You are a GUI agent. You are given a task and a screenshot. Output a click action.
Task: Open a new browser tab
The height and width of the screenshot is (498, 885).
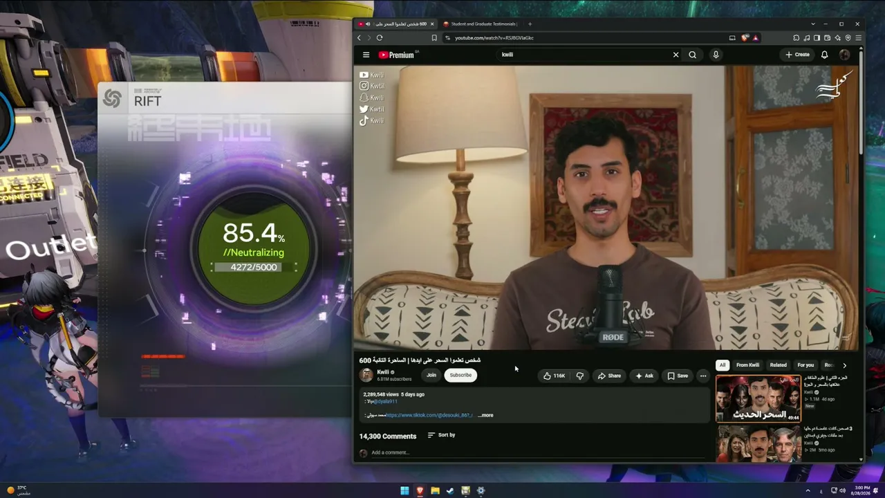[x=530, y=24]
